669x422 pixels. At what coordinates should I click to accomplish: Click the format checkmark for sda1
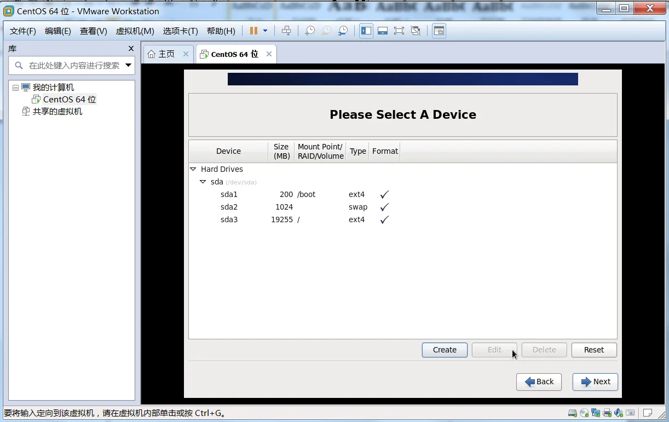pos(384,194)
